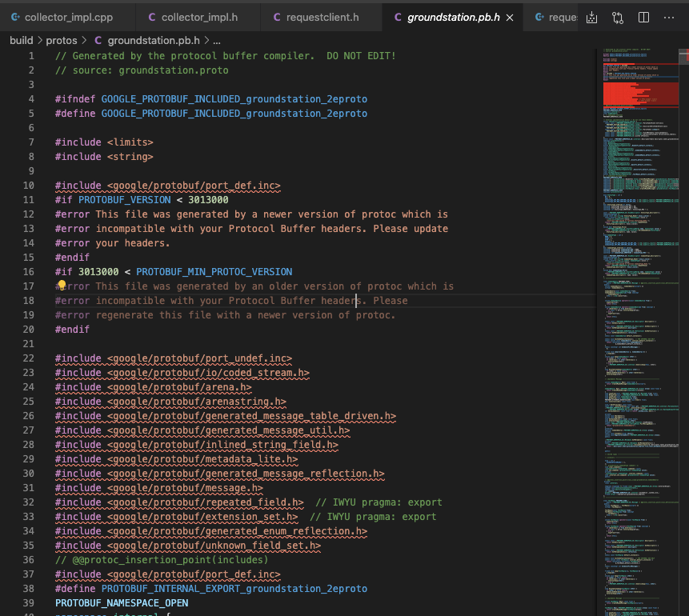This screenshot has height=616, width=689.
Task: Open the "protos" breadcrumb dropdown
Action: point(60,40)
